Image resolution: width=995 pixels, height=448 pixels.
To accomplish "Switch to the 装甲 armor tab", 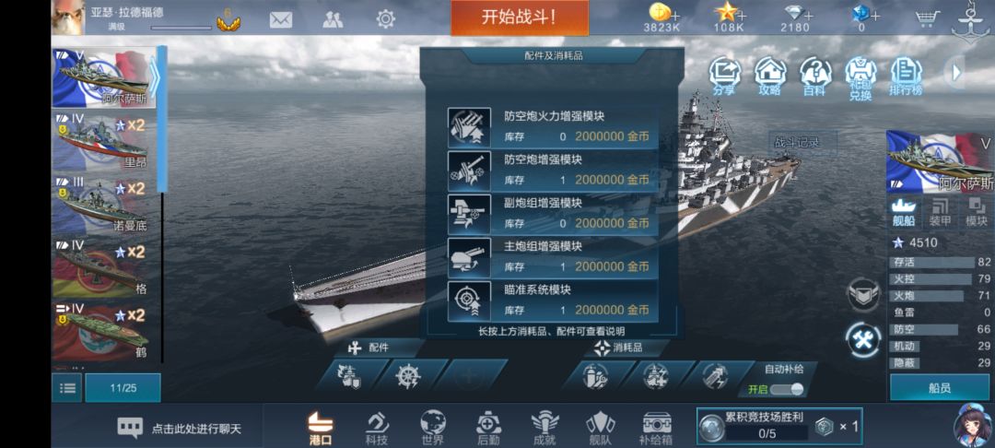I will 940,212.
